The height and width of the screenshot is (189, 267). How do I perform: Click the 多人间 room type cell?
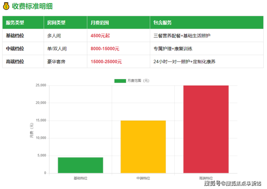pos(54,36)
